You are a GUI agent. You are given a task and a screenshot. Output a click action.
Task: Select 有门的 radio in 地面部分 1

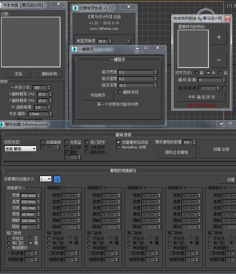click(8, 243)
